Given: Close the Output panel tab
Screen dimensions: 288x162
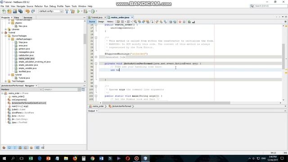Looking at the screenshot, I should [x=97, y=111].
